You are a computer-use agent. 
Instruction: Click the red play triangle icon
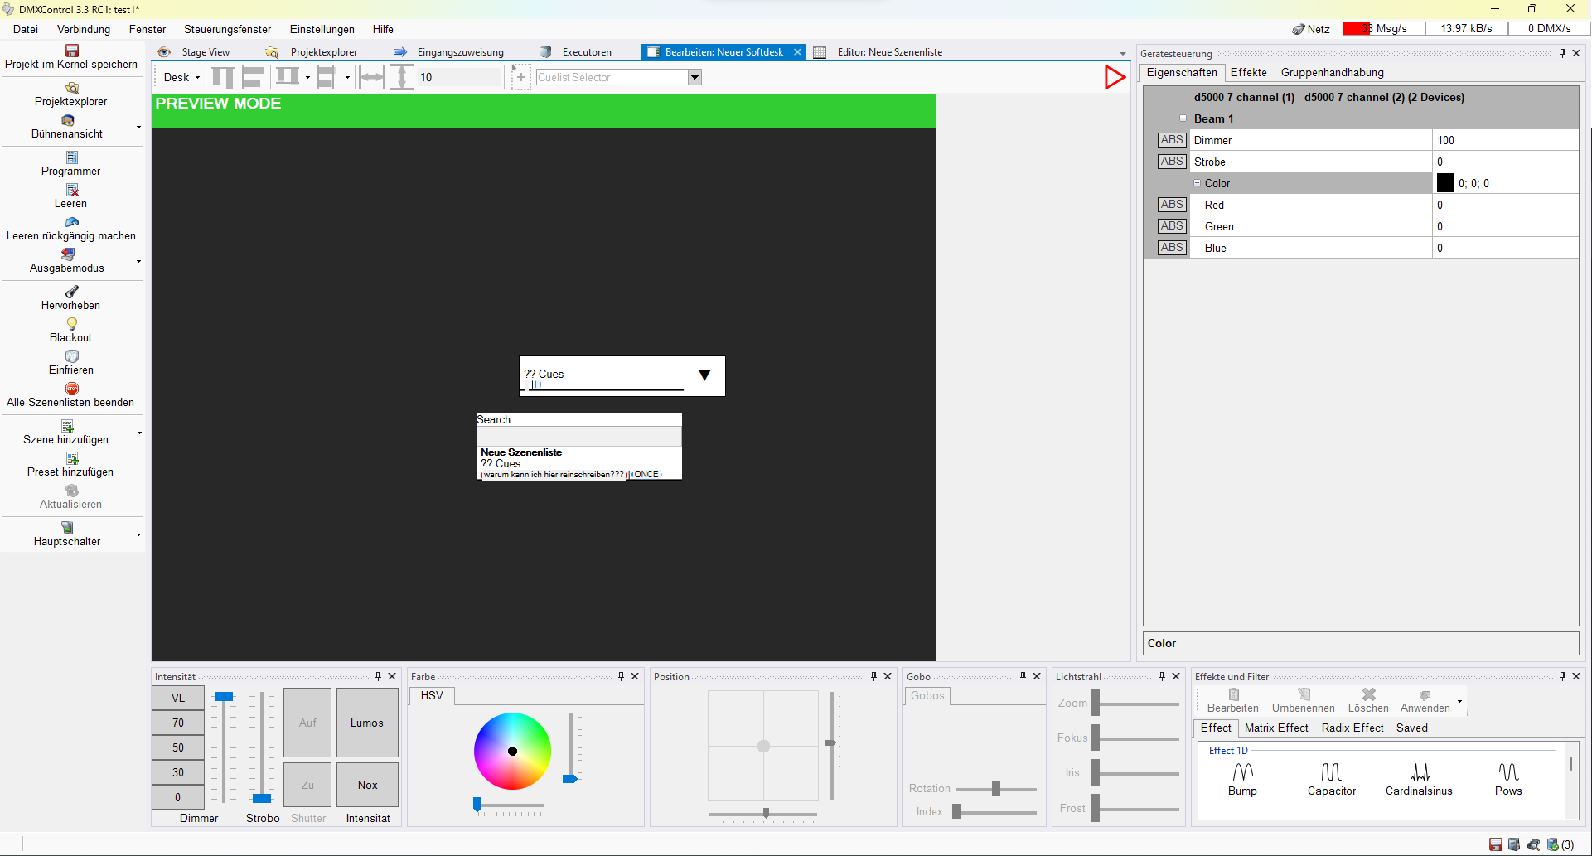[x=1115, y=77]
